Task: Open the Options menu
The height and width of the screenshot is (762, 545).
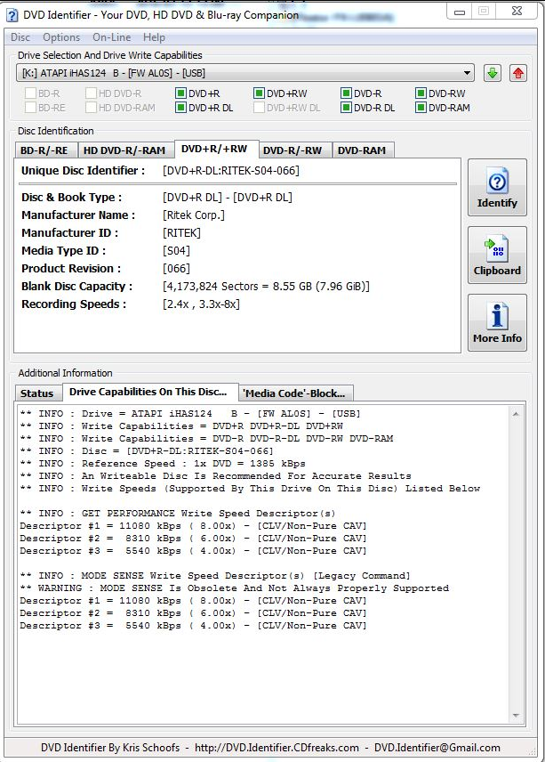Action: point(61,37)
